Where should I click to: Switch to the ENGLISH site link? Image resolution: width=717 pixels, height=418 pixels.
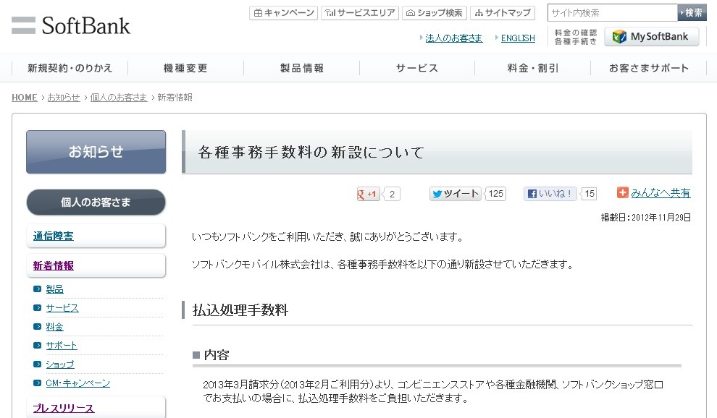518,38
